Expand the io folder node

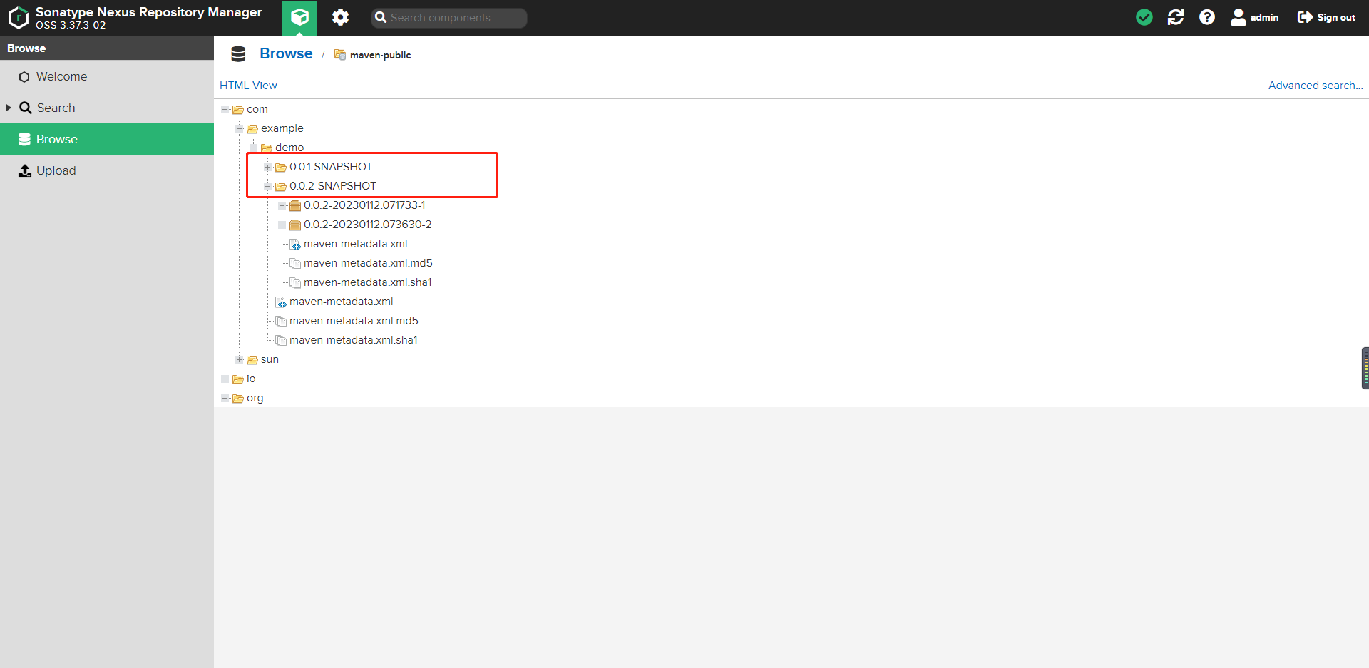225,379
